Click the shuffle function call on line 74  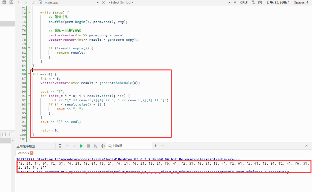click(56, 22)
